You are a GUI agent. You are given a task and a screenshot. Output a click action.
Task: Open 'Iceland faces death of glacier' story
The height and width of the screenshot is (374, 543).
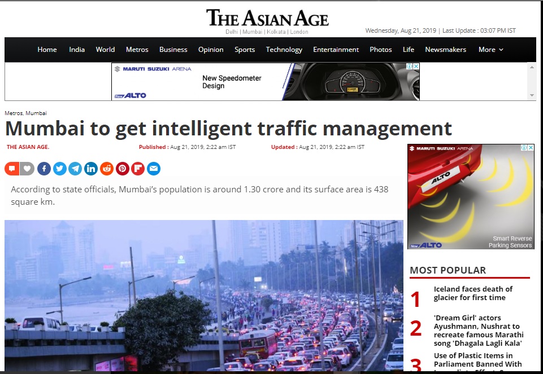[x=473, y=293]
